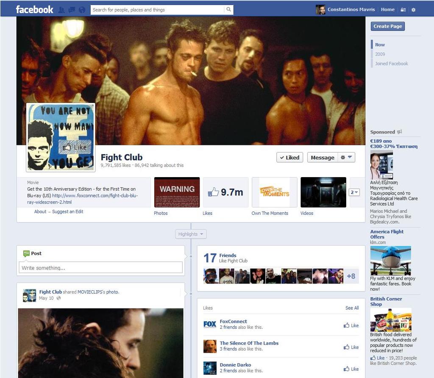Open the May 10 post timestamp
The width and height of the screenshot is (434, 378).
pos(46,298)
